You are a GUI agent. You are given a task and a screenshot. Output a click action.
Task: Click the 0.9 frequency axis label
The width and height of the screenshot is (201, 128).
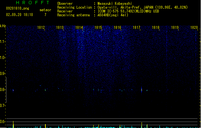(3, 74)
